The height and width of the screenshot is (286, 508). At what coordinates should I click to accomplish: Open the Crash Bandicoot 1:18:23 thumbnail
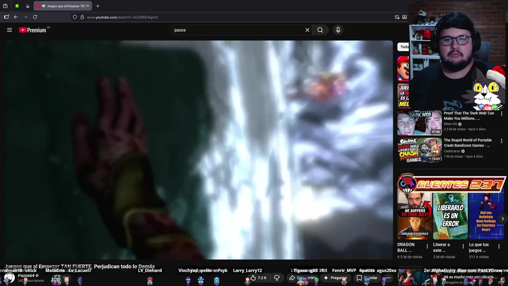tap(419, 150)
